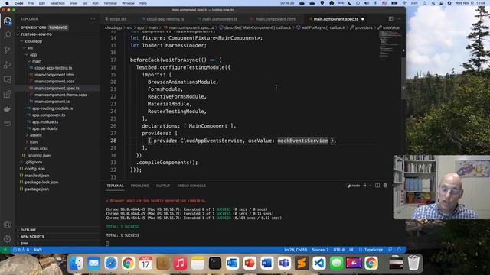Click providers in the breadcrumb path
Image resolution: width=490 pixels, height=275 pixels.
(x=364, y=27)
